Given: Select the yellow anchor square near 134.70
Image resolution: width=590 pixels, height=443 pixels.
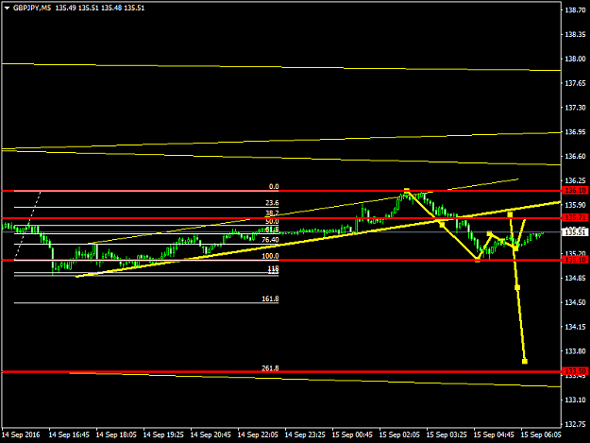Looking at the screenshot, I should click(x=517, y=287).
